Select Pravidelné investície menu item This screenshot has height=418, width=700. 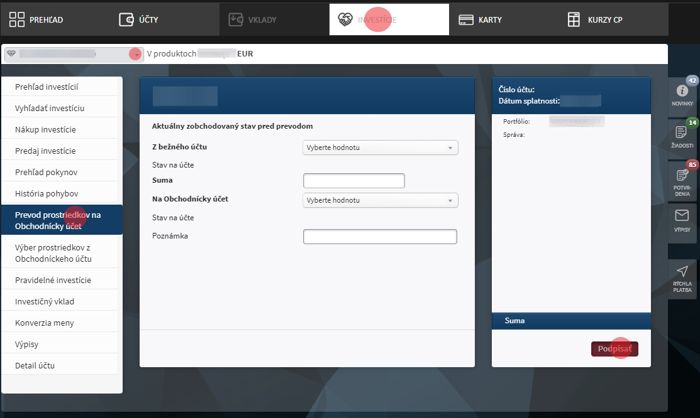pyautogui.click(x=53, y=280)
